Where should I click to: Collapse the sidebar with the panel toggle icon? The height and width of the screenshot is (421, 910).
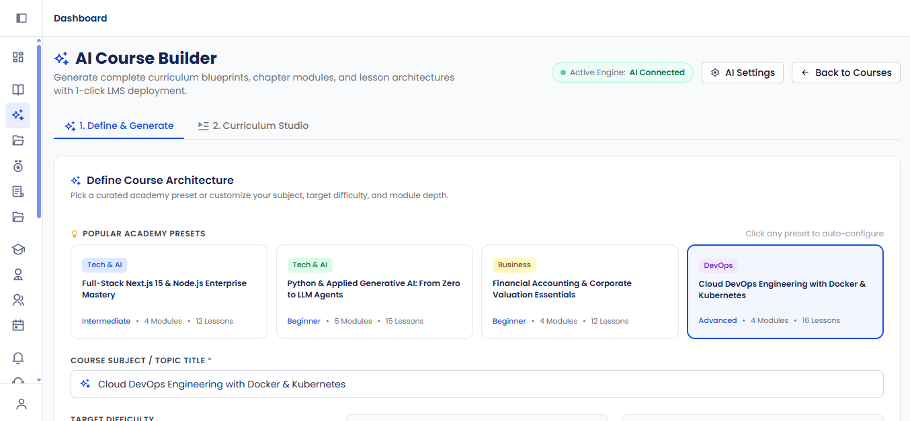click(22, 18)
